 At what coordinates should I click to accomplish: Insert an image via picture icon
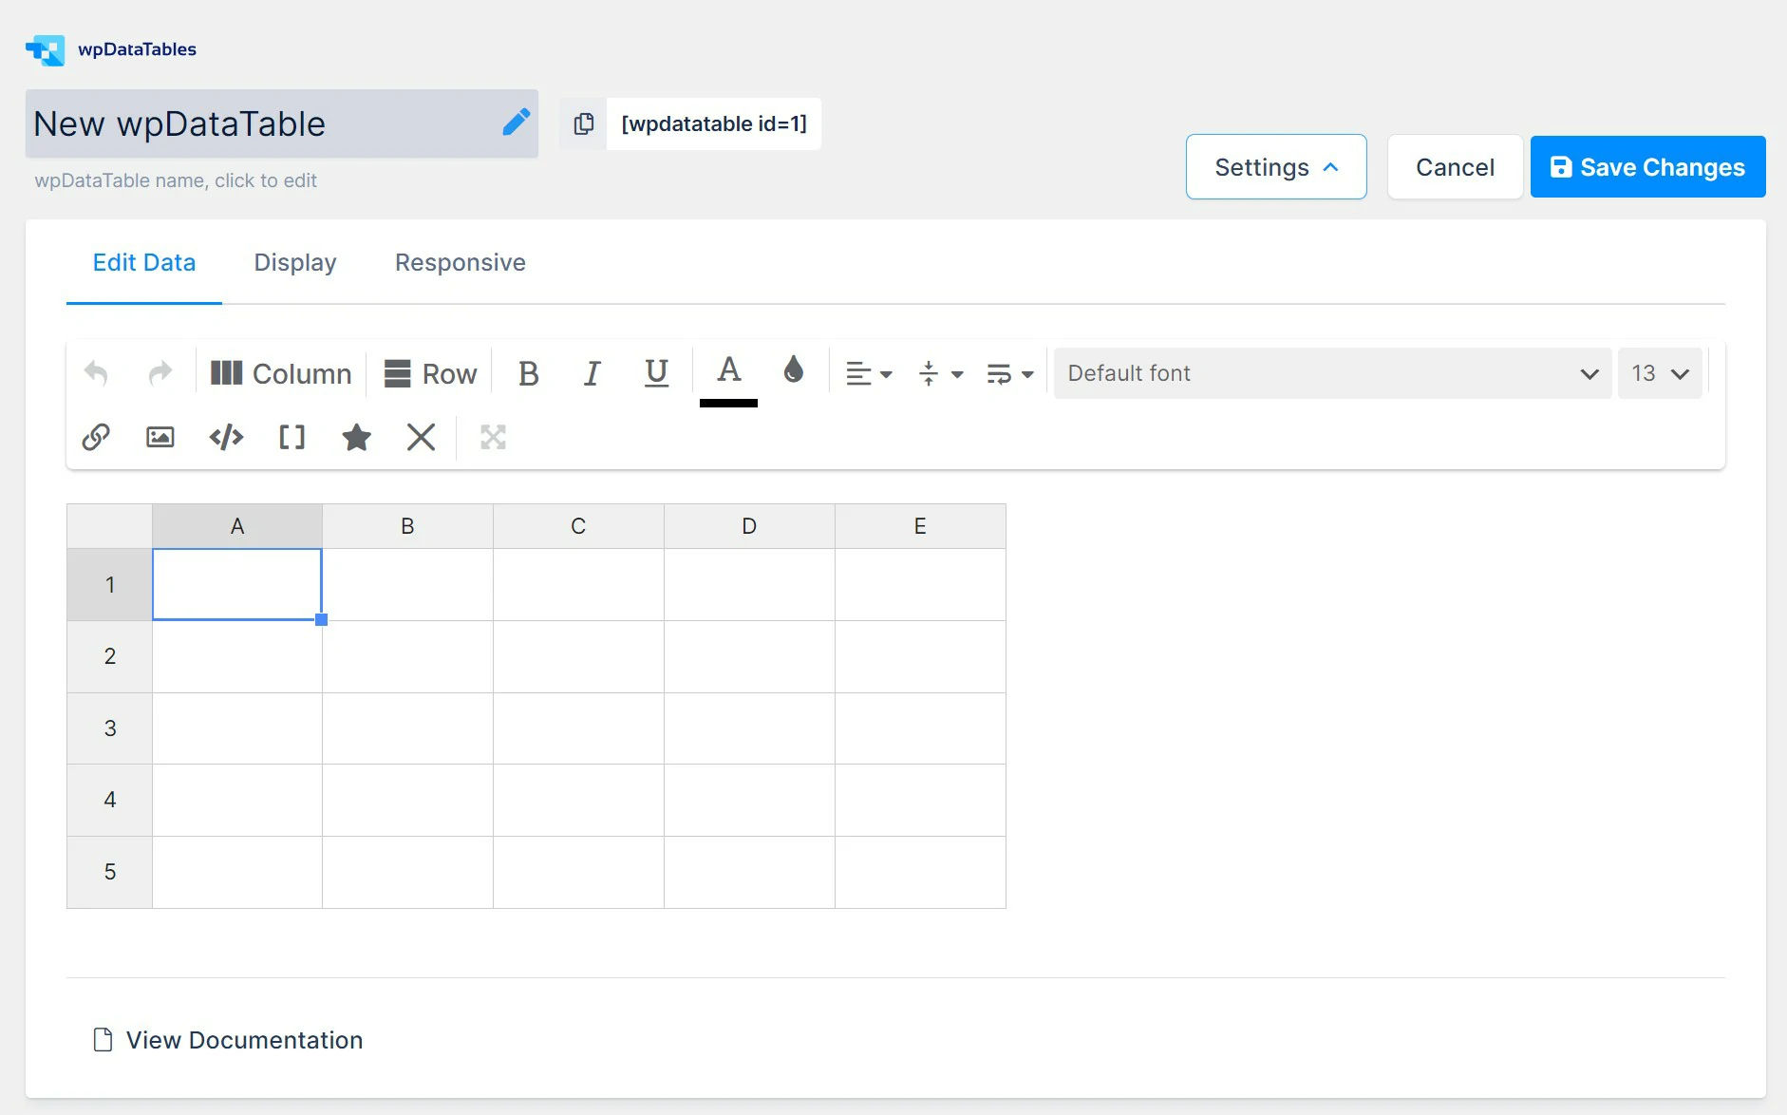[160, 437]
